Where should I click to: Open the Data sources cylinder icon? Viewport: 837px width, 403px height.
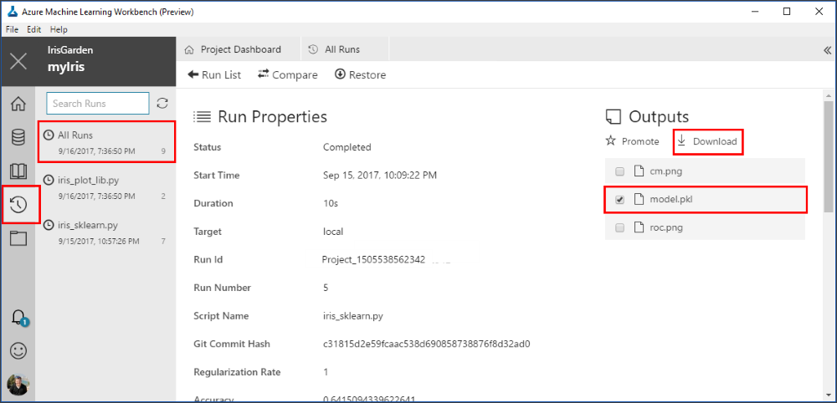(x=18, y=137)
